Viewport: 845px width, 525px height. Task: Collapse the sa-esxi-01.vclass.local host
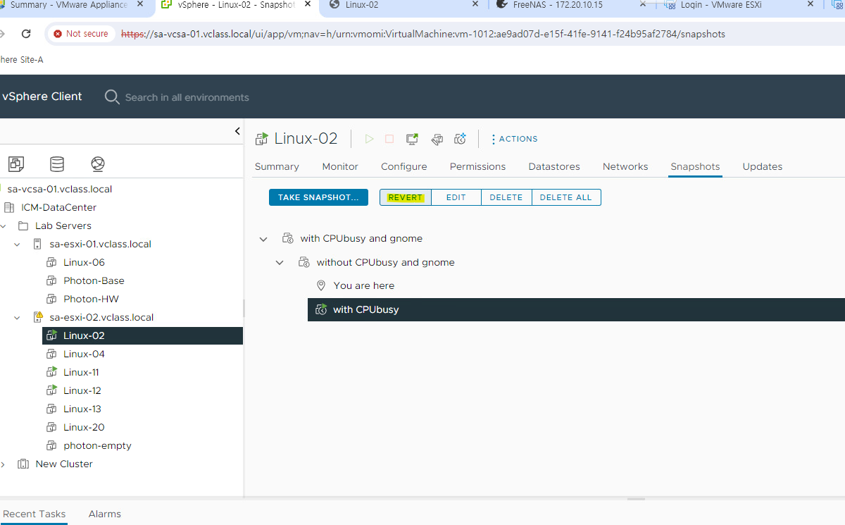[x=18, y=245]
